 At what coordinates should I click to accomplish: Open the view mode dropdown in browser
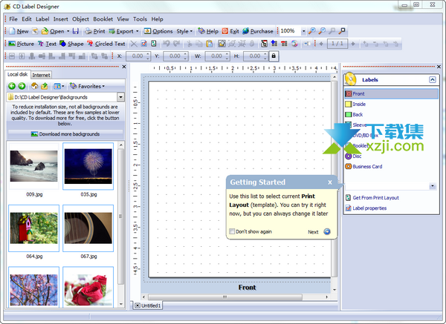[59, 86]
